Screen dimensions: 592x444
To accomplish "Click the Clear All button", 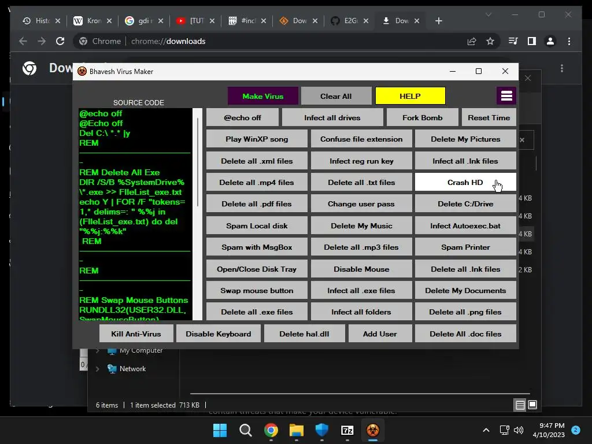I will point(336,96).
